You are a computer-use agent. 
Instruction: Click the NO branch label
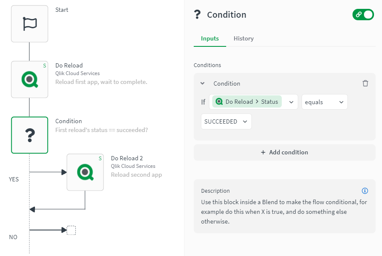[13, 237]
